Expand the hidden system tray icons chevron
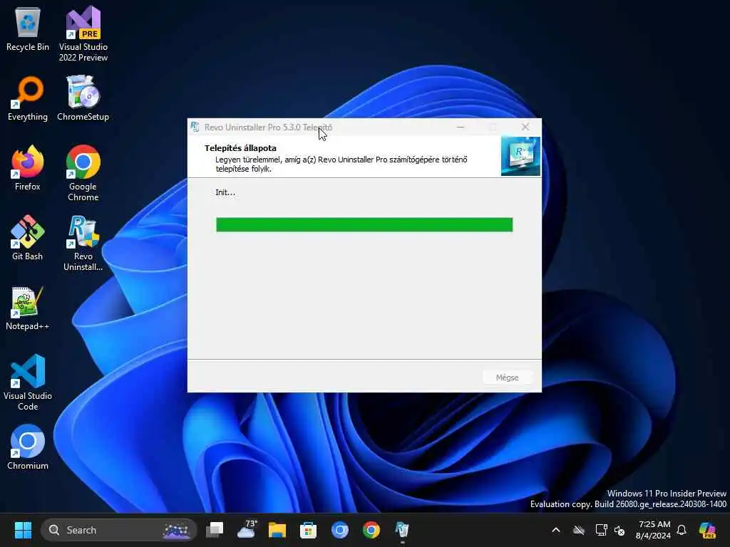This screenshot has height=547, width=730. pyautogui.click(x=556, y=530)
